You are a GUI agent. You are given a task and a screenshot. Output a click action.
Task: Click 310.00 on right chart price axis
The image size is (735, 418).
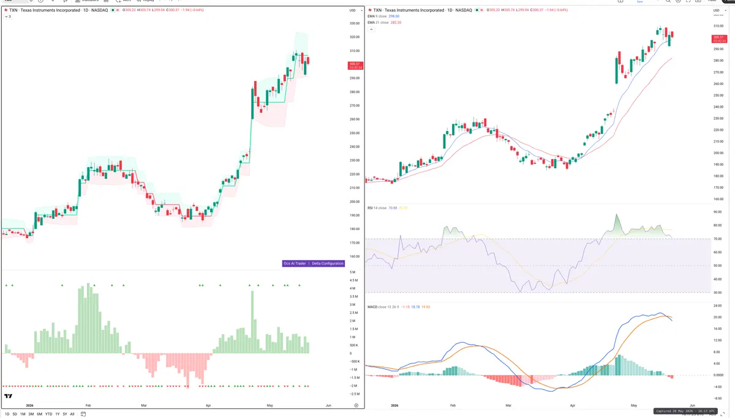click(718, 26)
